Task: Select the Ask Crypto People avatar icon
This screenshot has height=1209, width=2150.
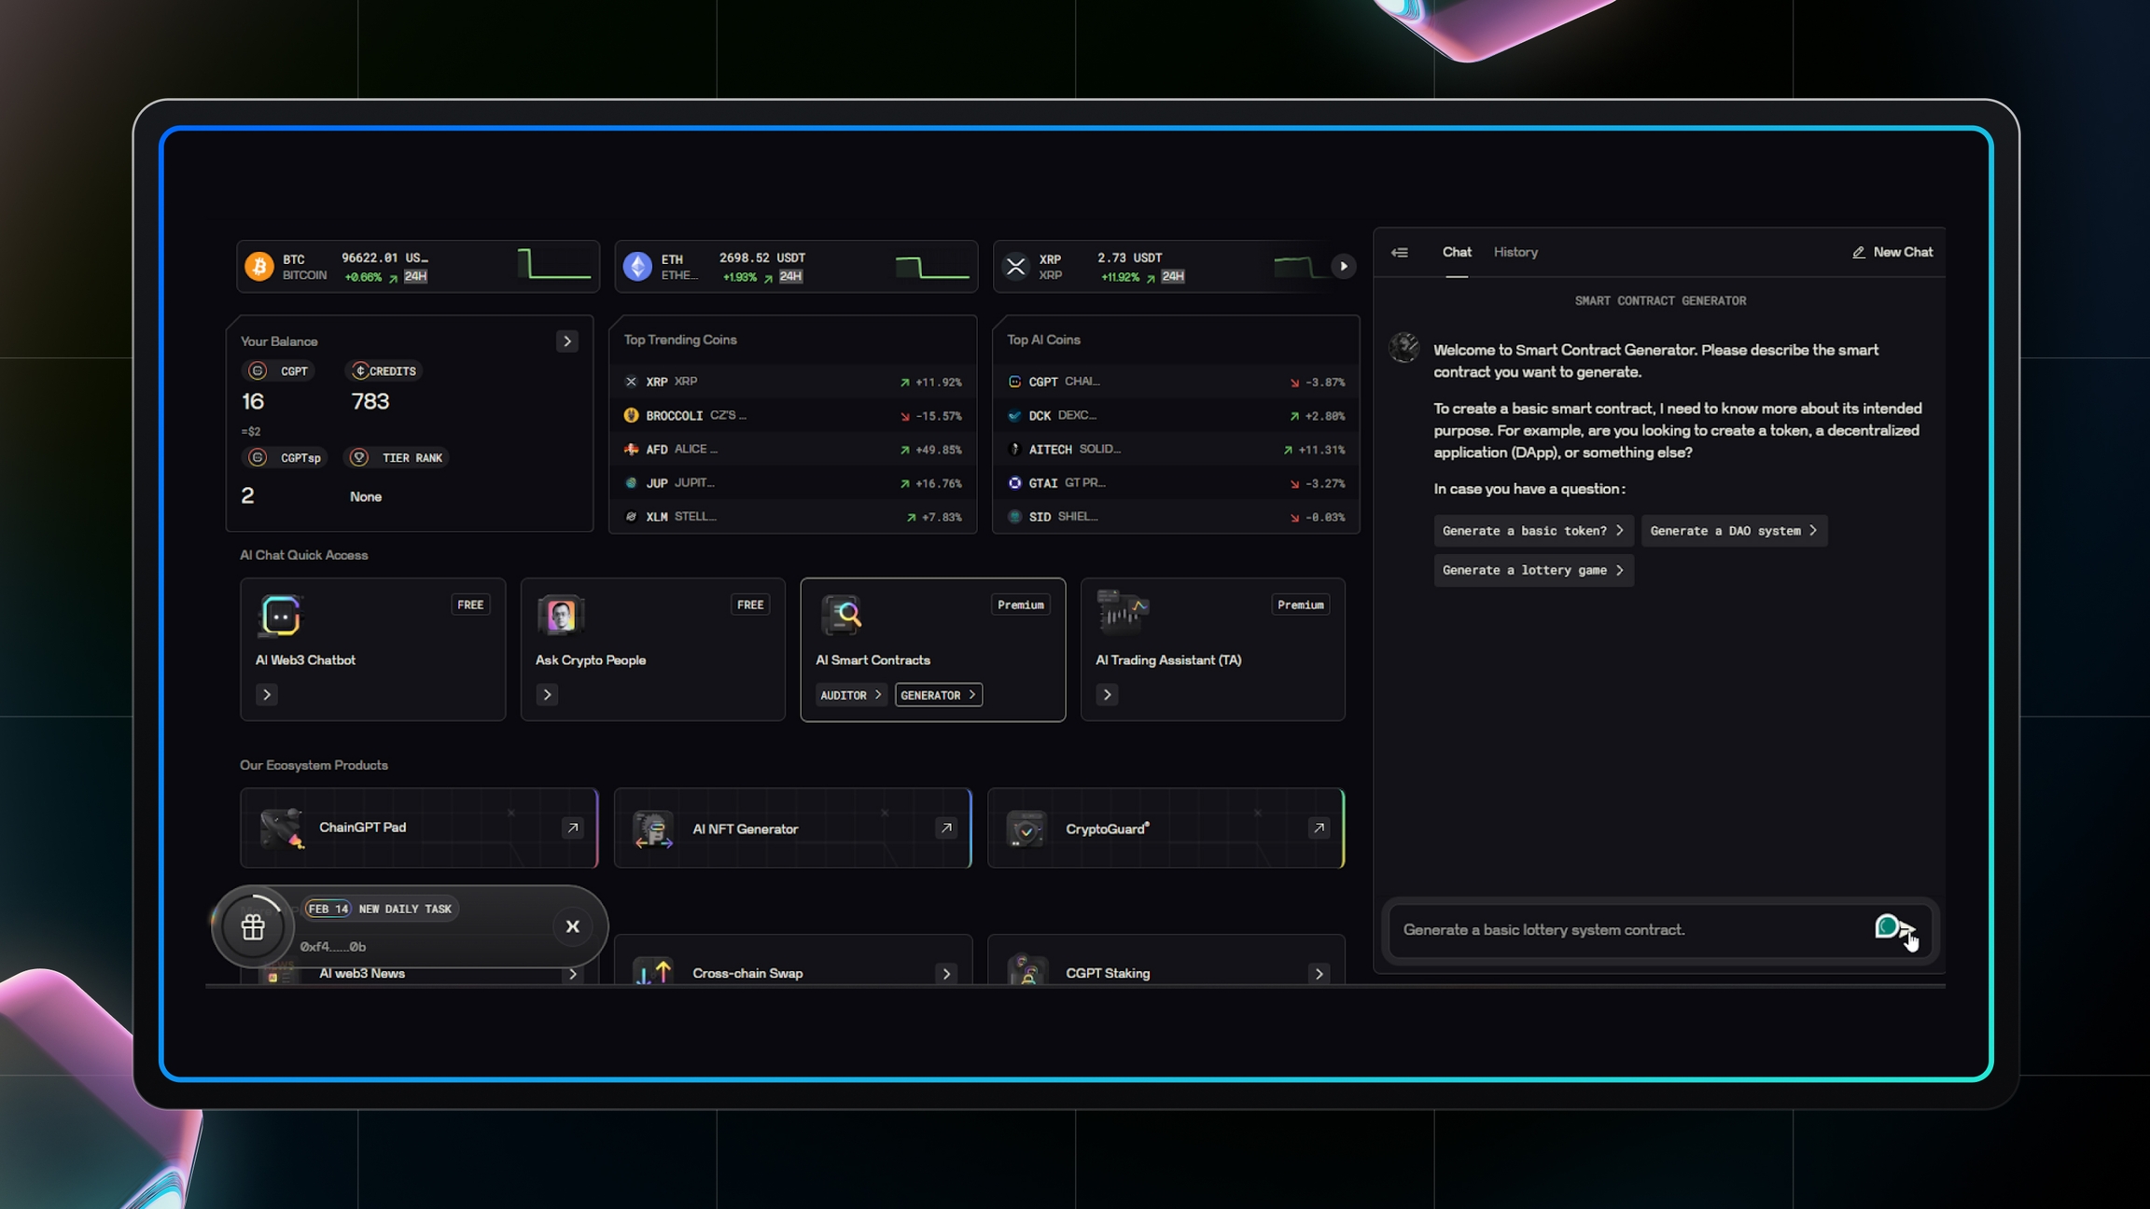Action: [561, 615]
